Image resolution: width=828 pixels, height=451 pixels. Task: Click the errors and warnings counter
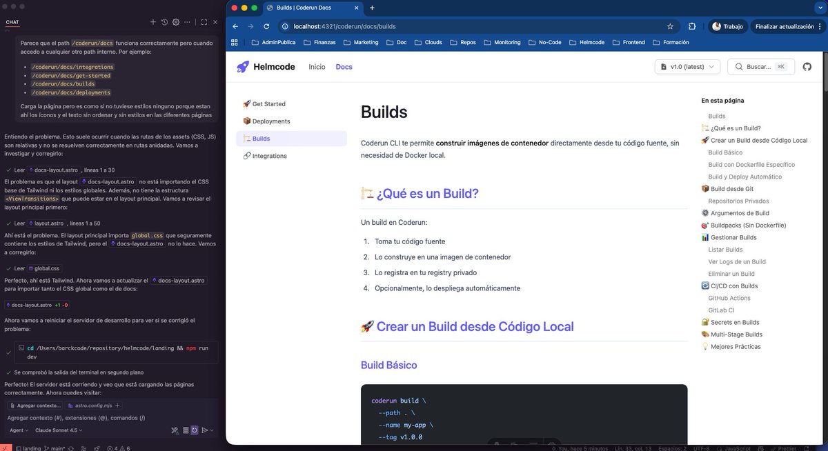click(119, 448)
